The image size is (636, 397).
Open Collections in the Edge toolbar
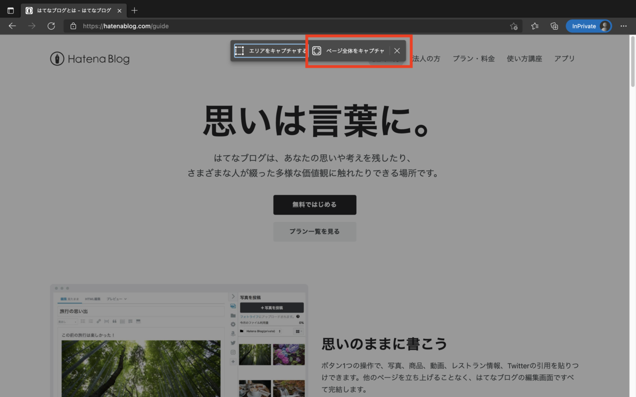tap(554, 25)
